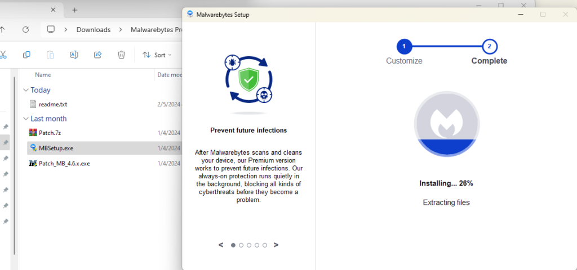Click the Delete trash can icon

(121, 55)
